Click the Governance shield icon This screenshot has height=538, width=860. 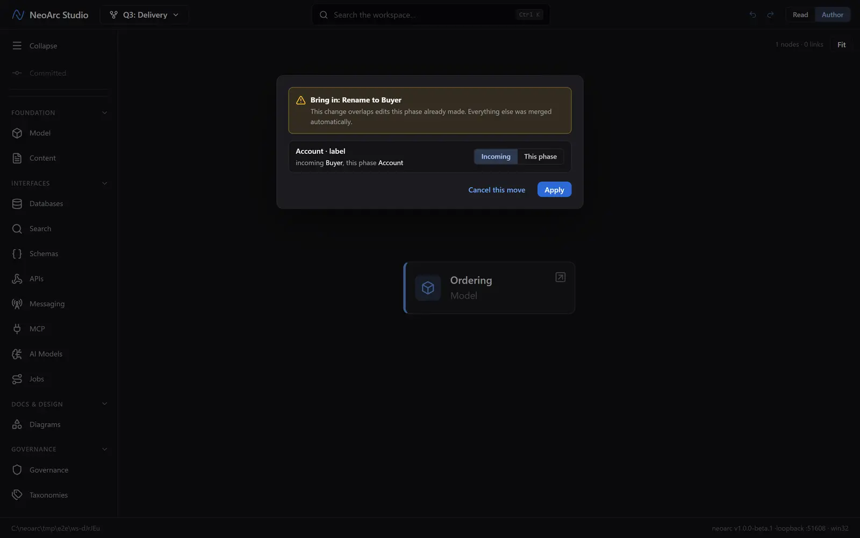point(17,470)
